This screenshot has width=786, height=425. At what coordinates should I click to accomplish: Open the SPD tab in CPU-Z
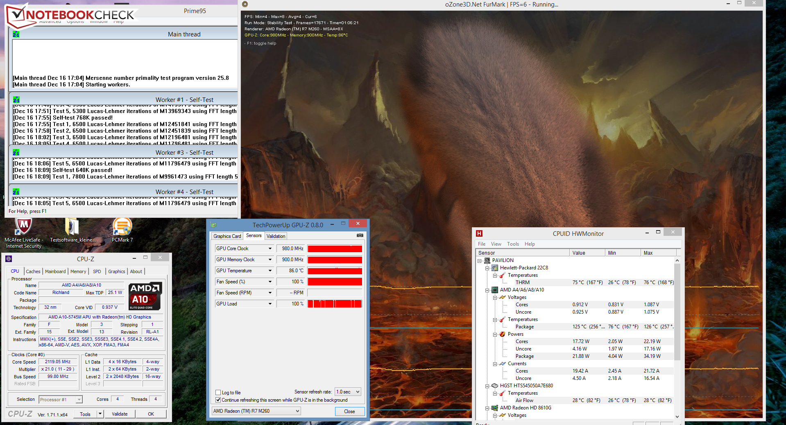coord(97,271)
